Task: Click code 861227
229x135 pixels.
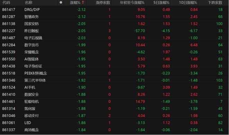Action: click(x=9, y=31)
